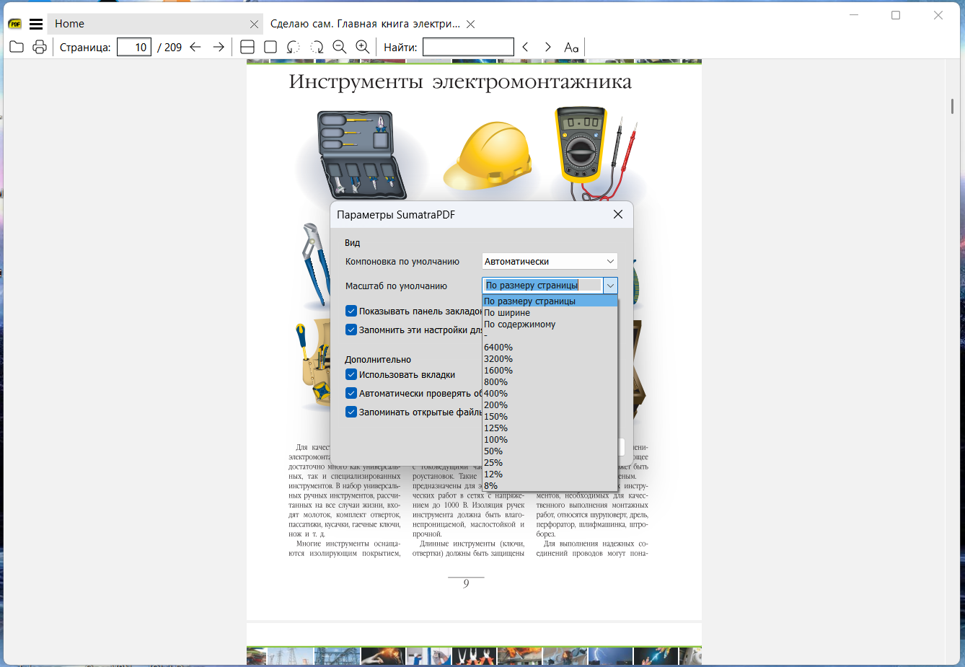
Task: Go to previous page arrow
Action: point(195,48)
